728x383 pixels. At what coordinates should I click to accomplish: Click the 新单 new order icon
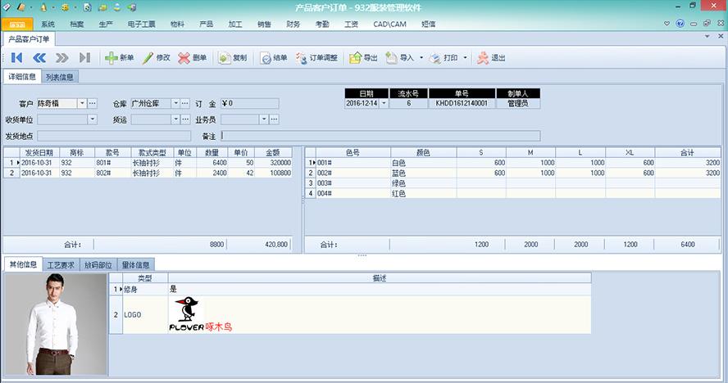[111, 58]
